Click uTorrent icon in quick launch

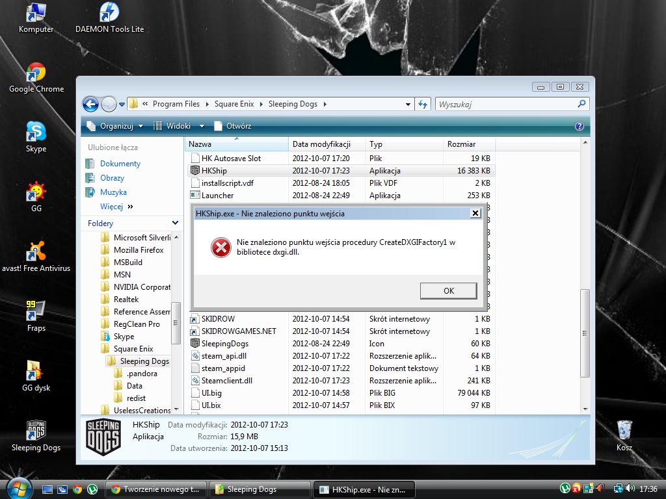[x=92, y=489]
